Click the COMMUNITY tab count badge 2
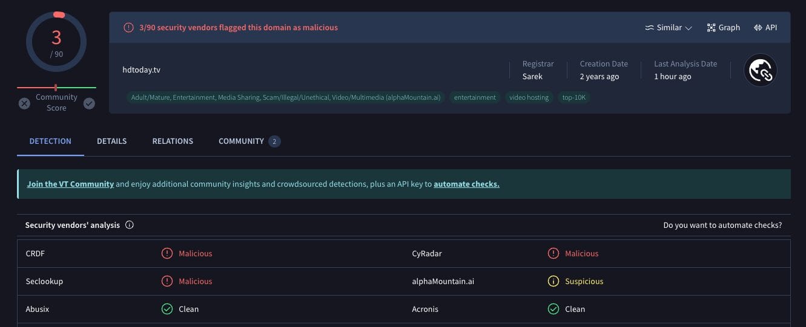The height and width of the screenshot is (327, 806). click(x=274, y=141)
